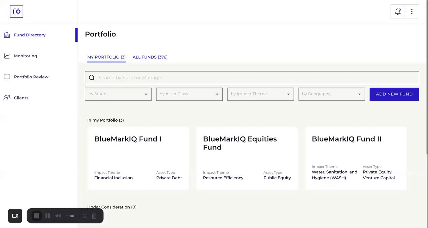Open notifications bell icon

point(398,11)
